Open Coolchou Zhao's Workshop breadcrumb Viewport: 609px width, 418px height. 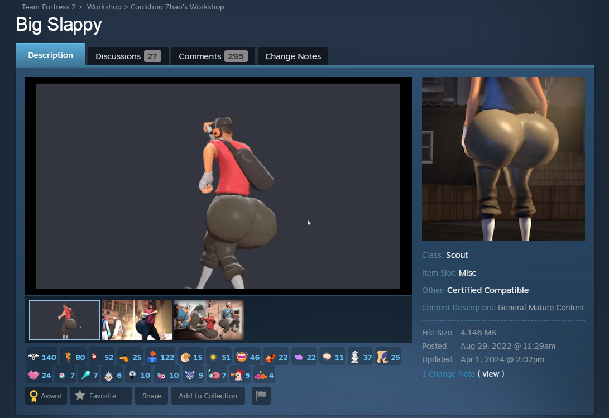coord(177,7)
